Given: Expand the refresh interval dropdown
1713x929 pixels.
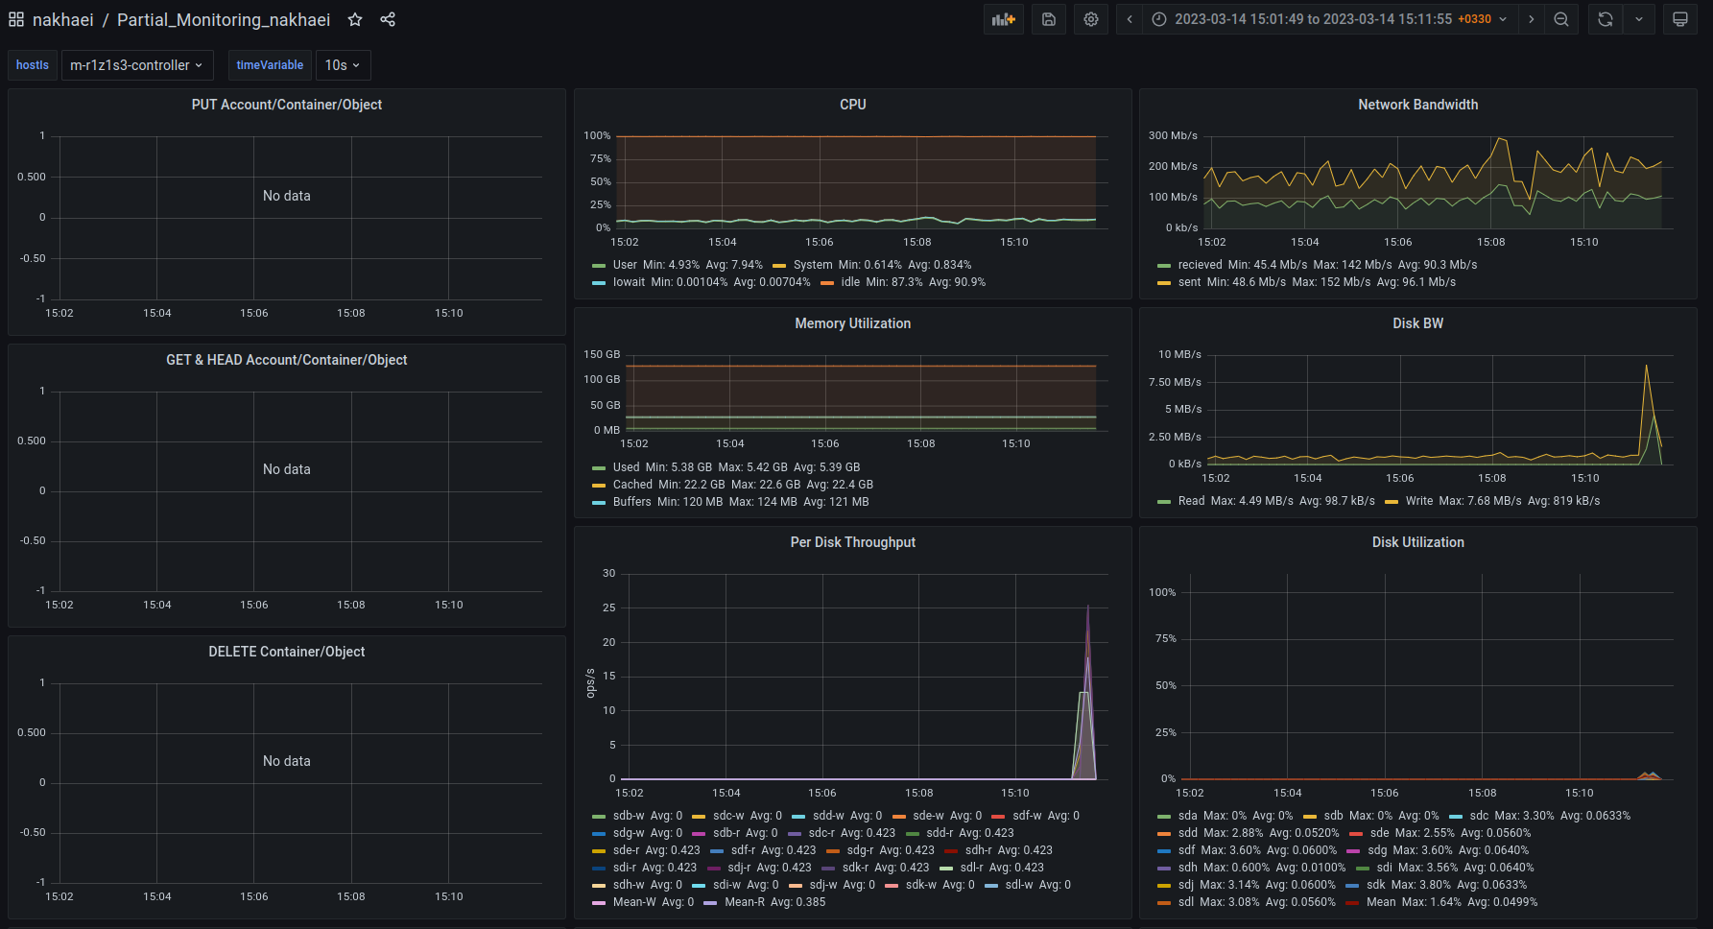Looking at the screenshot, I should [1639, 19].
